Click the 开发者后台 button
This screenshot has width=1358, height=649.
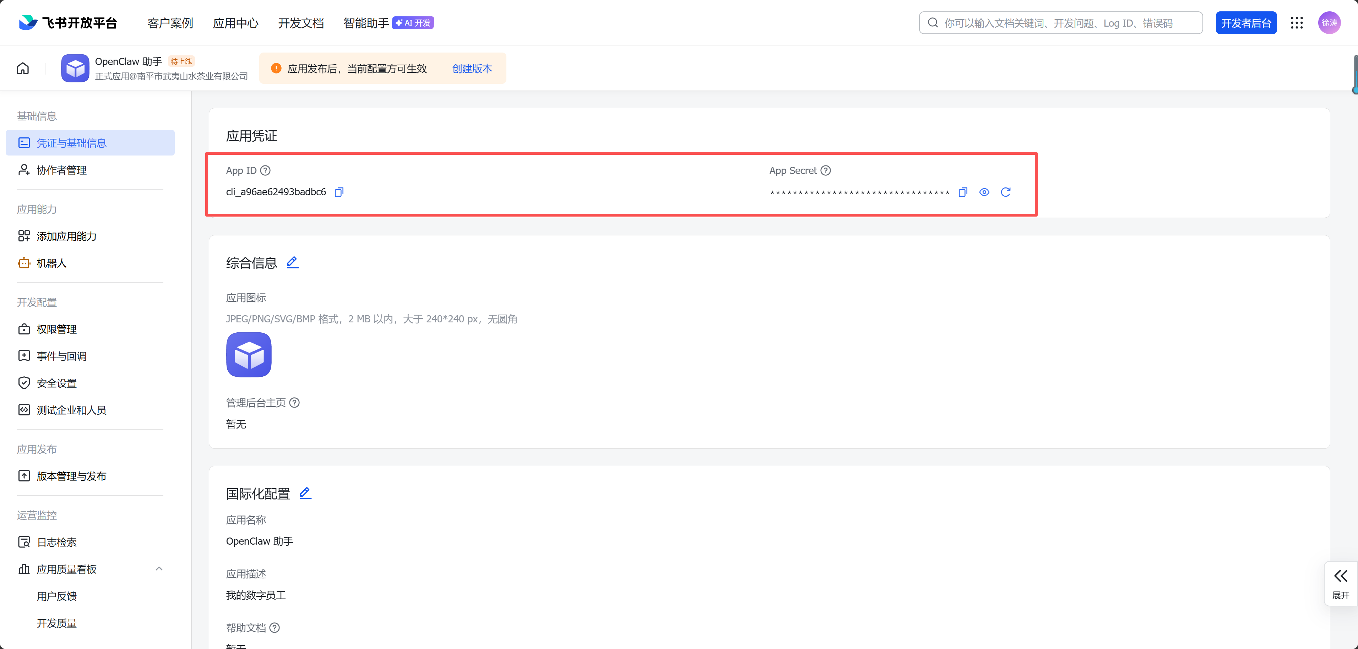(1246, 23)
